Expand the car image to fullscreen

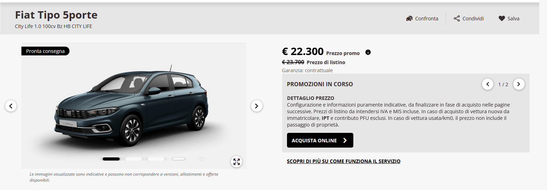tap(236, 162)
